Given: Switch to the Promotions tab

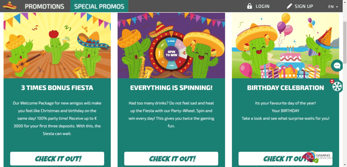Looking at the screenshot, I should 45,6.
